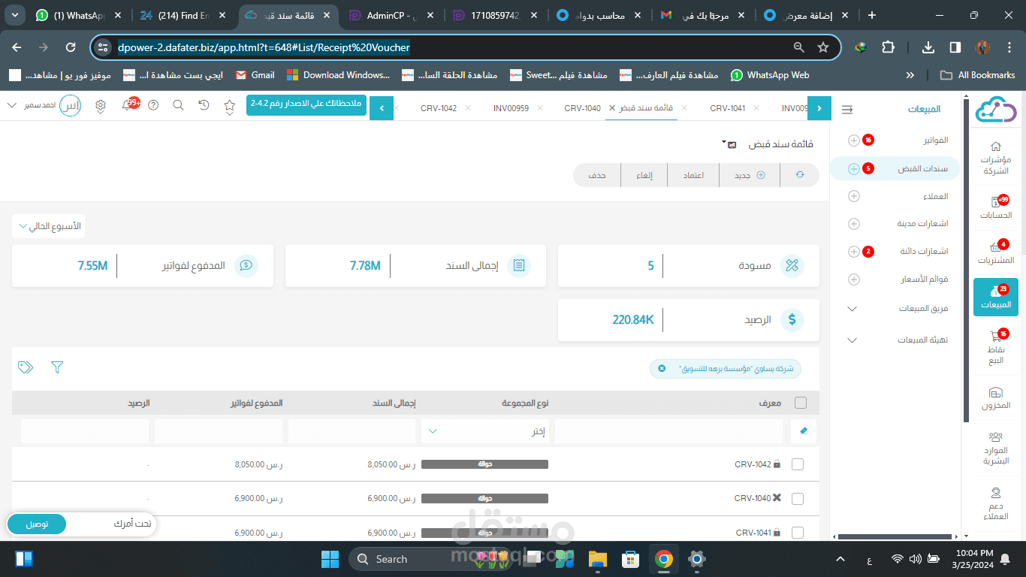Open the filter funnel icon above the table
This screenshot has width=1026, height=577.
click(57, 367)
